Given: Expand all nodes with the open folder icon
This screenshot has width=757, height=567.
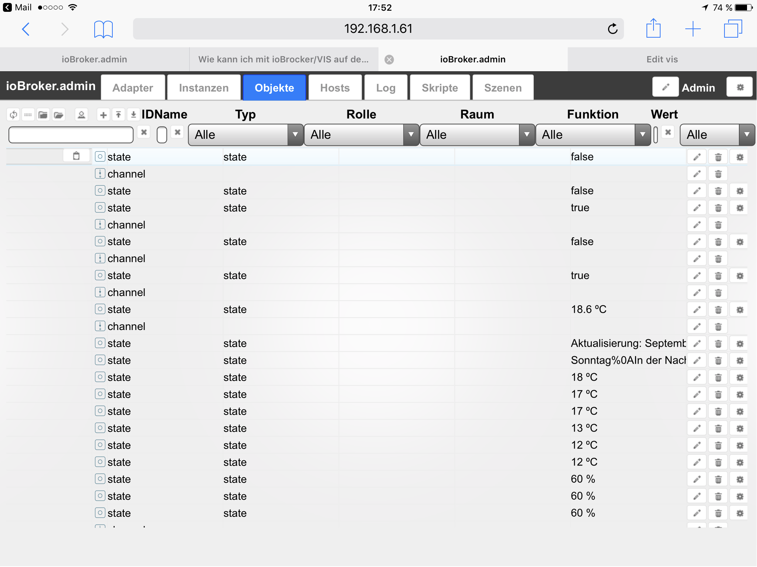Looking at the screenshot, I should point(58,115).
